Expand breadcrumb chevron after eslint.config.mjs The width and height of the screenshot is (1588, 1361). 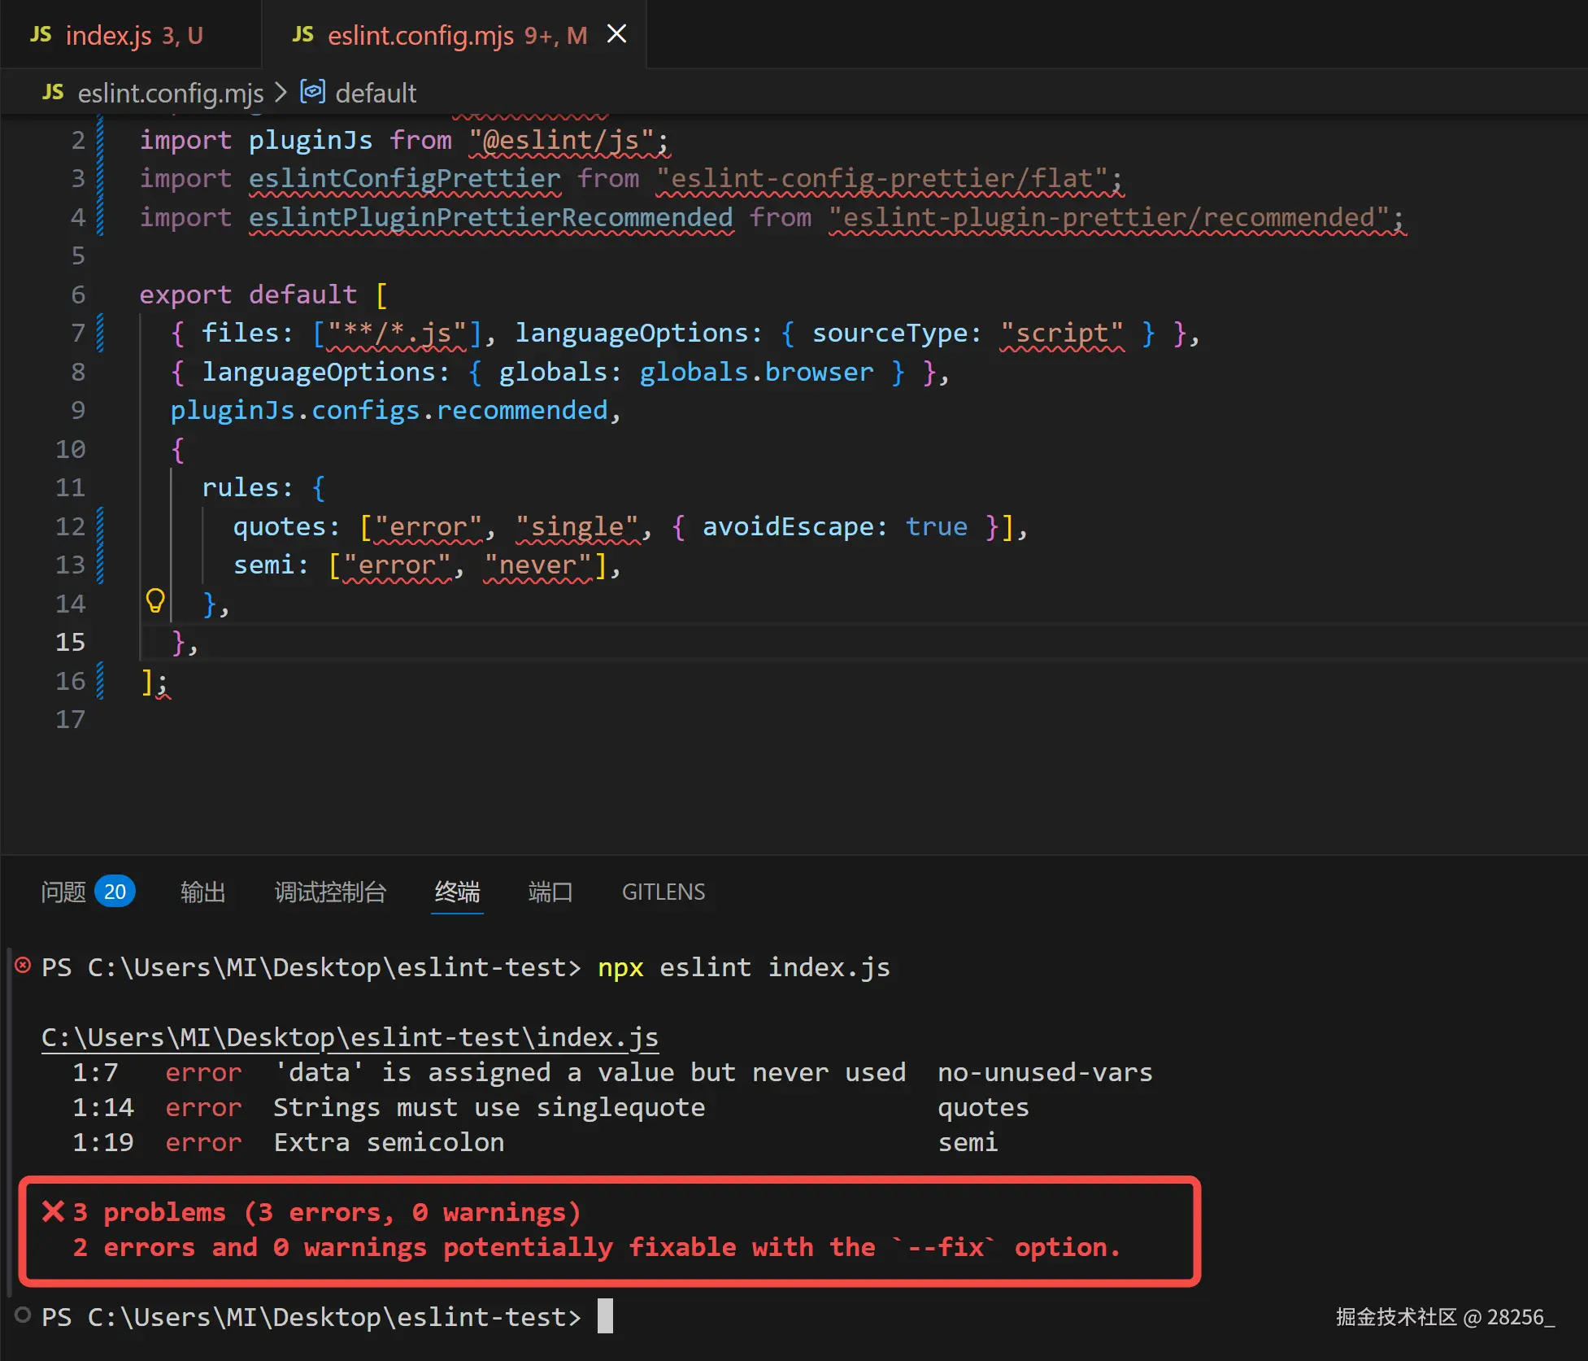(x=281, y=93)
